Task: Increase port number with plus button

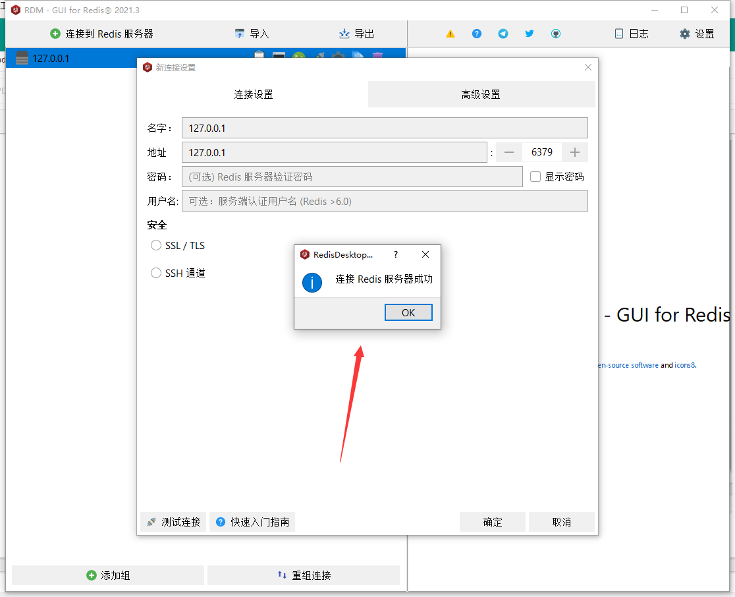Action: 575,152
